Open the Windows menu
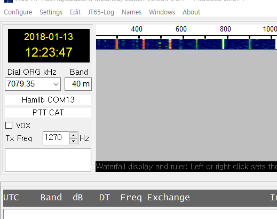 click(162, 12)
